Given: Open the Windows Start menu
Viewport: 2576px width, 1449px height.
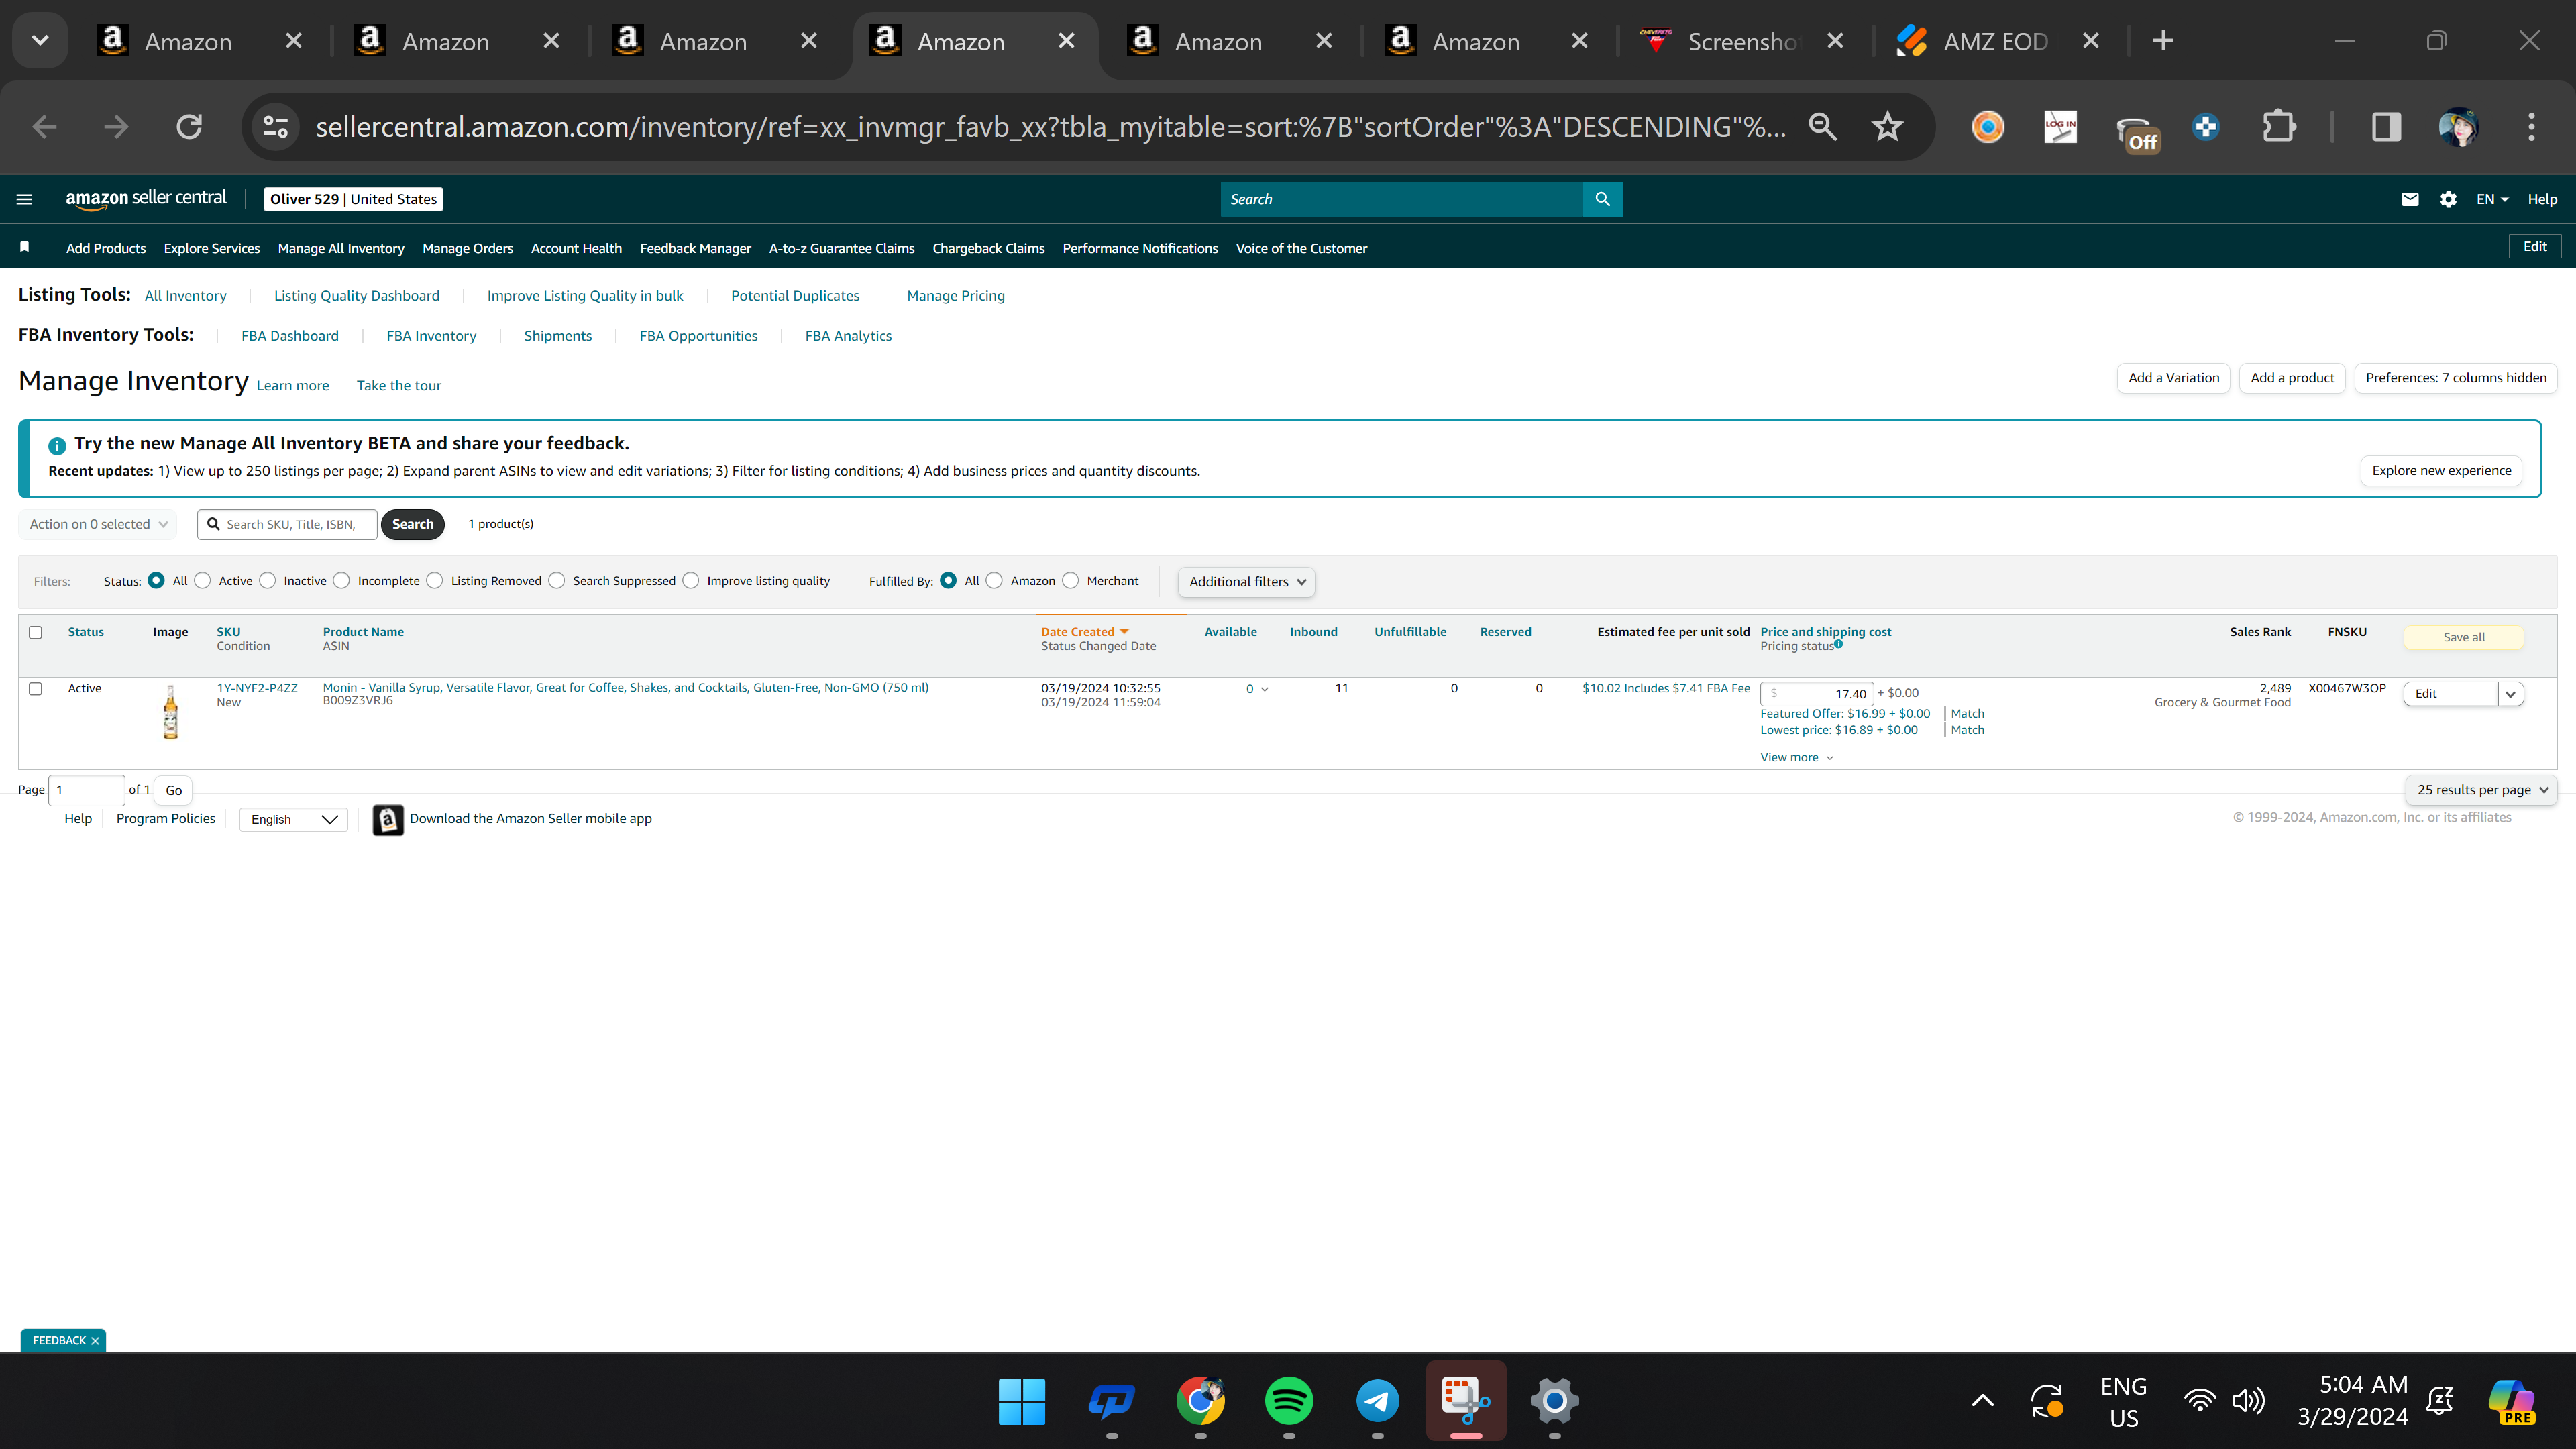Looking at the screenshot, I should pos(1022,1401).
